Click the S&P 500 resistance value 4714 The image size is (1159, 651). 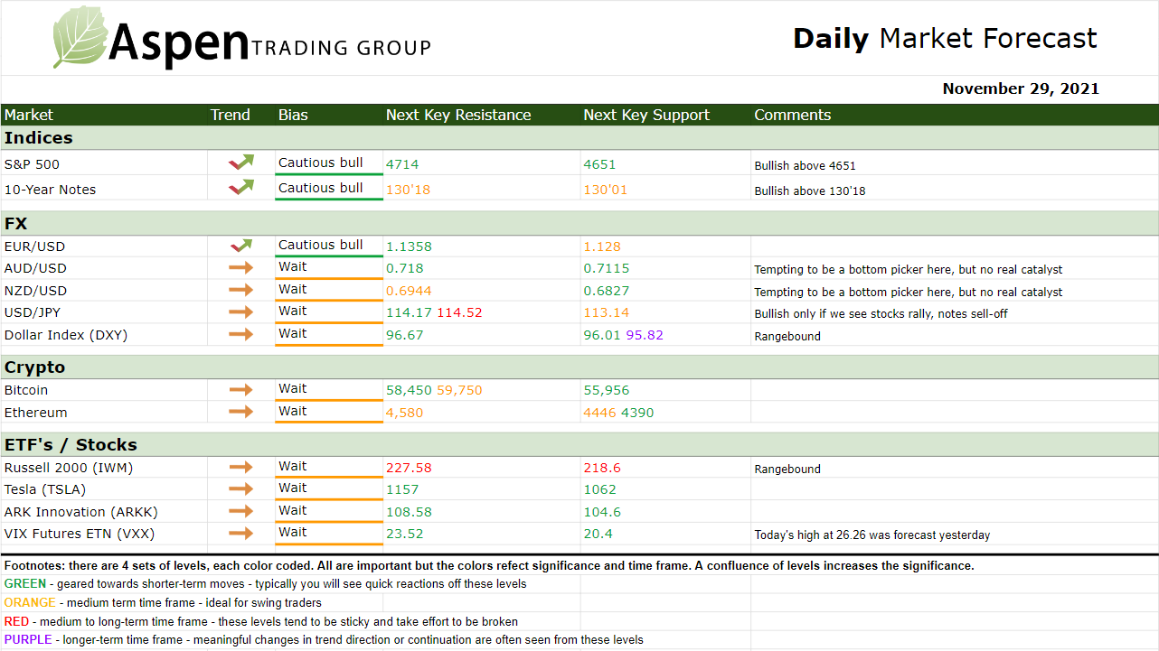(402, 164)
